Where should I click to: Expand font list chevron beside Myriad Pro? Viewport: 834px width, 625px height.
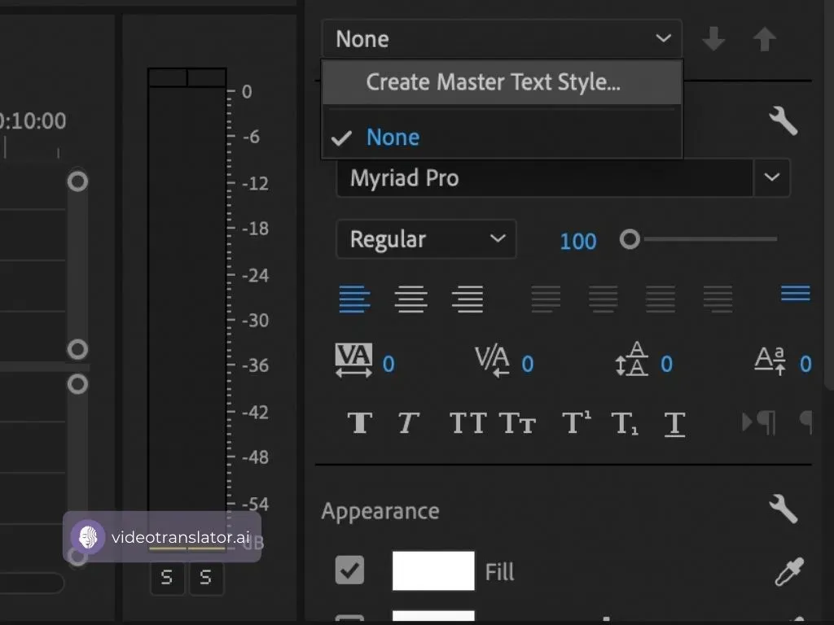point(772,177)
